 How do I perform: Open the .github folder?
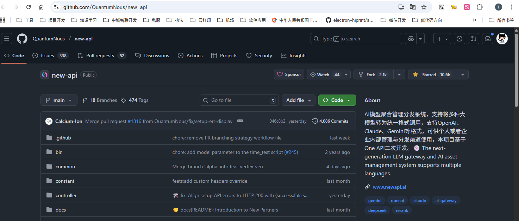(x=63, y=138)
